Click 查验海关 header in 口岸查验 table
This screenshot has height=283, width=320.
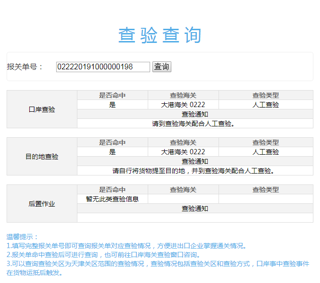pyautogui.click(x=183, y=95)
